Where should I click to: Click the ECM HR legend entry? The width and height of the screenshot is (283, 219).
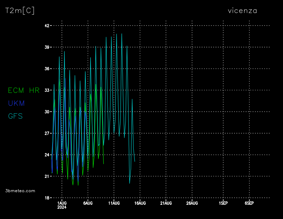point(24,90)
